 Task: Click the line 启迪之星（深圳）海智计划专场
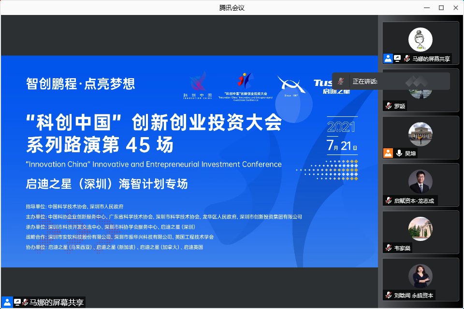[107, 183]
